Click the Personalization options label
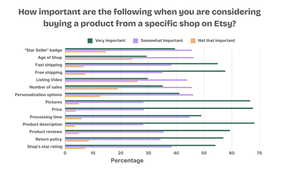Screen dimensions: 285x171 [38, 95]
